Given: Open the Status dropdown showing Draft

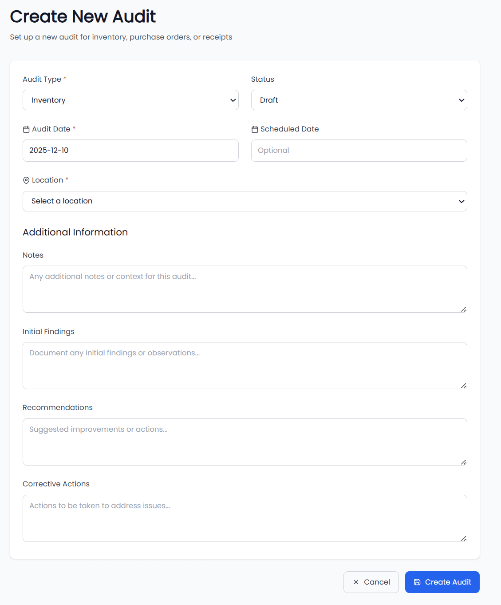Looking at the screenshot, I should click(359, 100).
